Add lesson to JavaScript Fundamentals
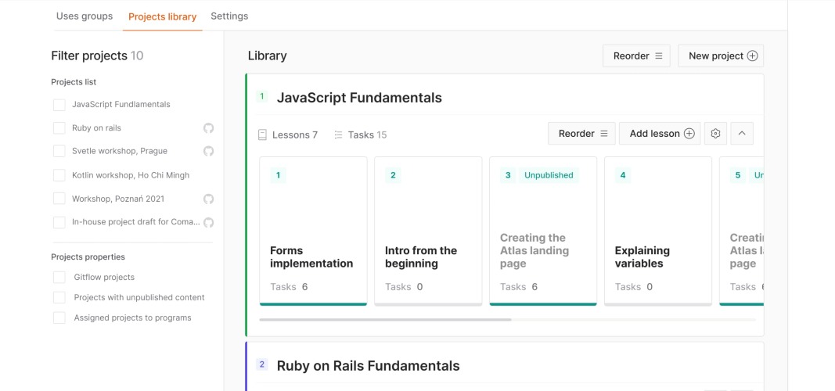 click(660, 134)
